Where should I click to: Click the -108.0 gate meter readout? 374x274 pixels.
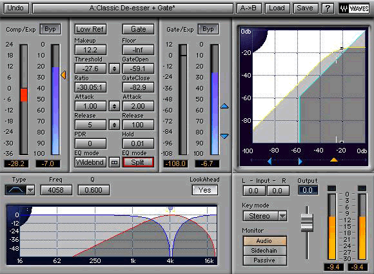tap(175, 163)
